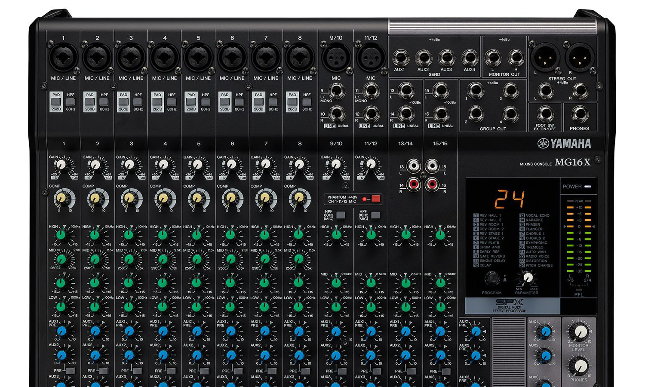Click the 11/12 MIC XLR input

click(x=371, y=58)
